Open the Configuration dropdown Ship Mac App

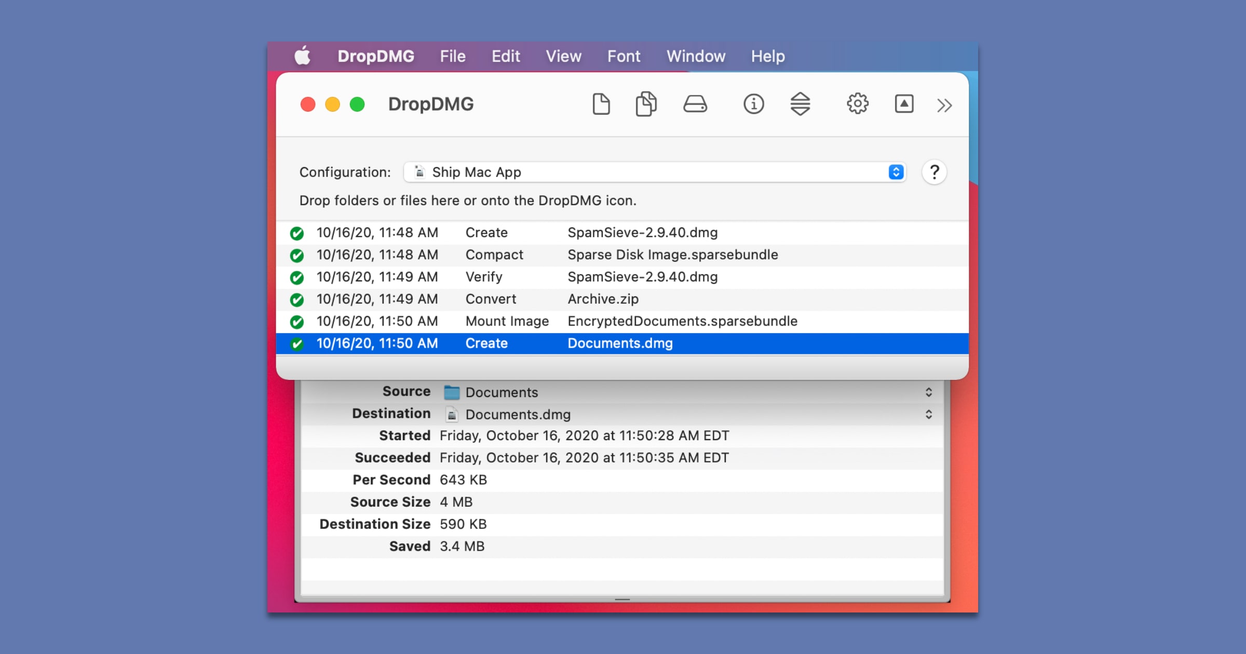pyautogui.click(x=654, y=172)
